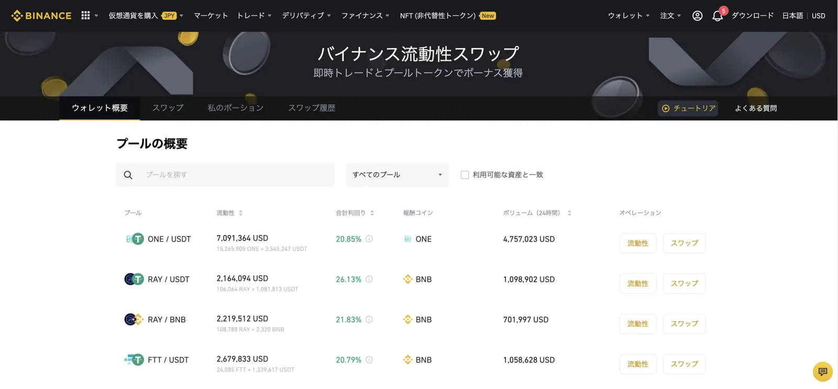Click the info icon beside 20.79% yield

tap(369, 360)
